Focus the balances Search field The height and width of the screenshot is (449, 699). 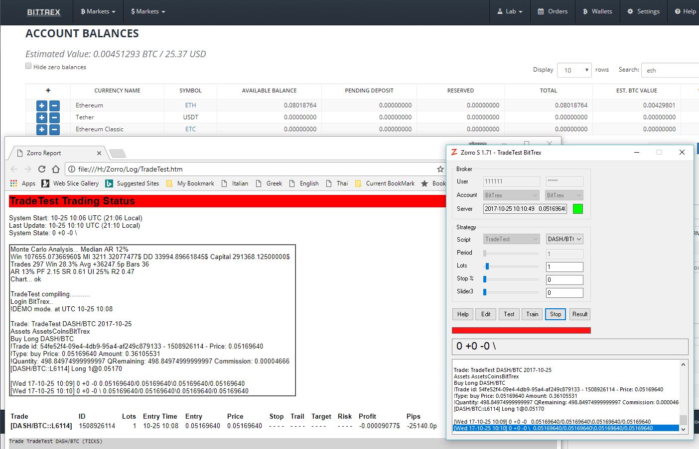670,70
